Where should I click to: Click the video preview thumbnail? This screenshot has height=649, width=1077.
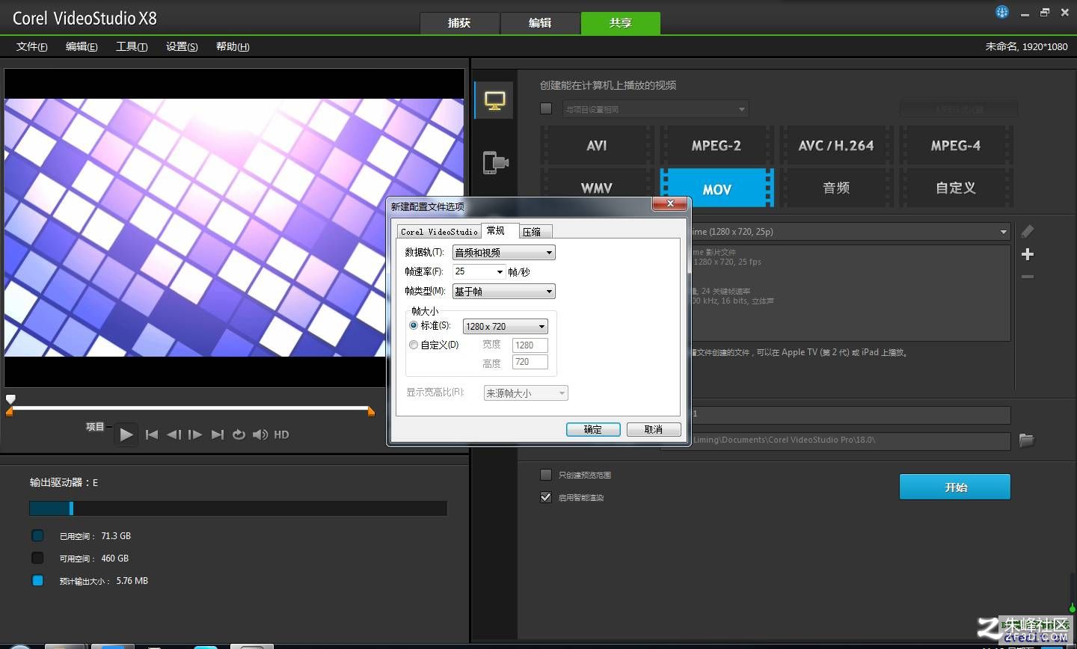(234, 228)
